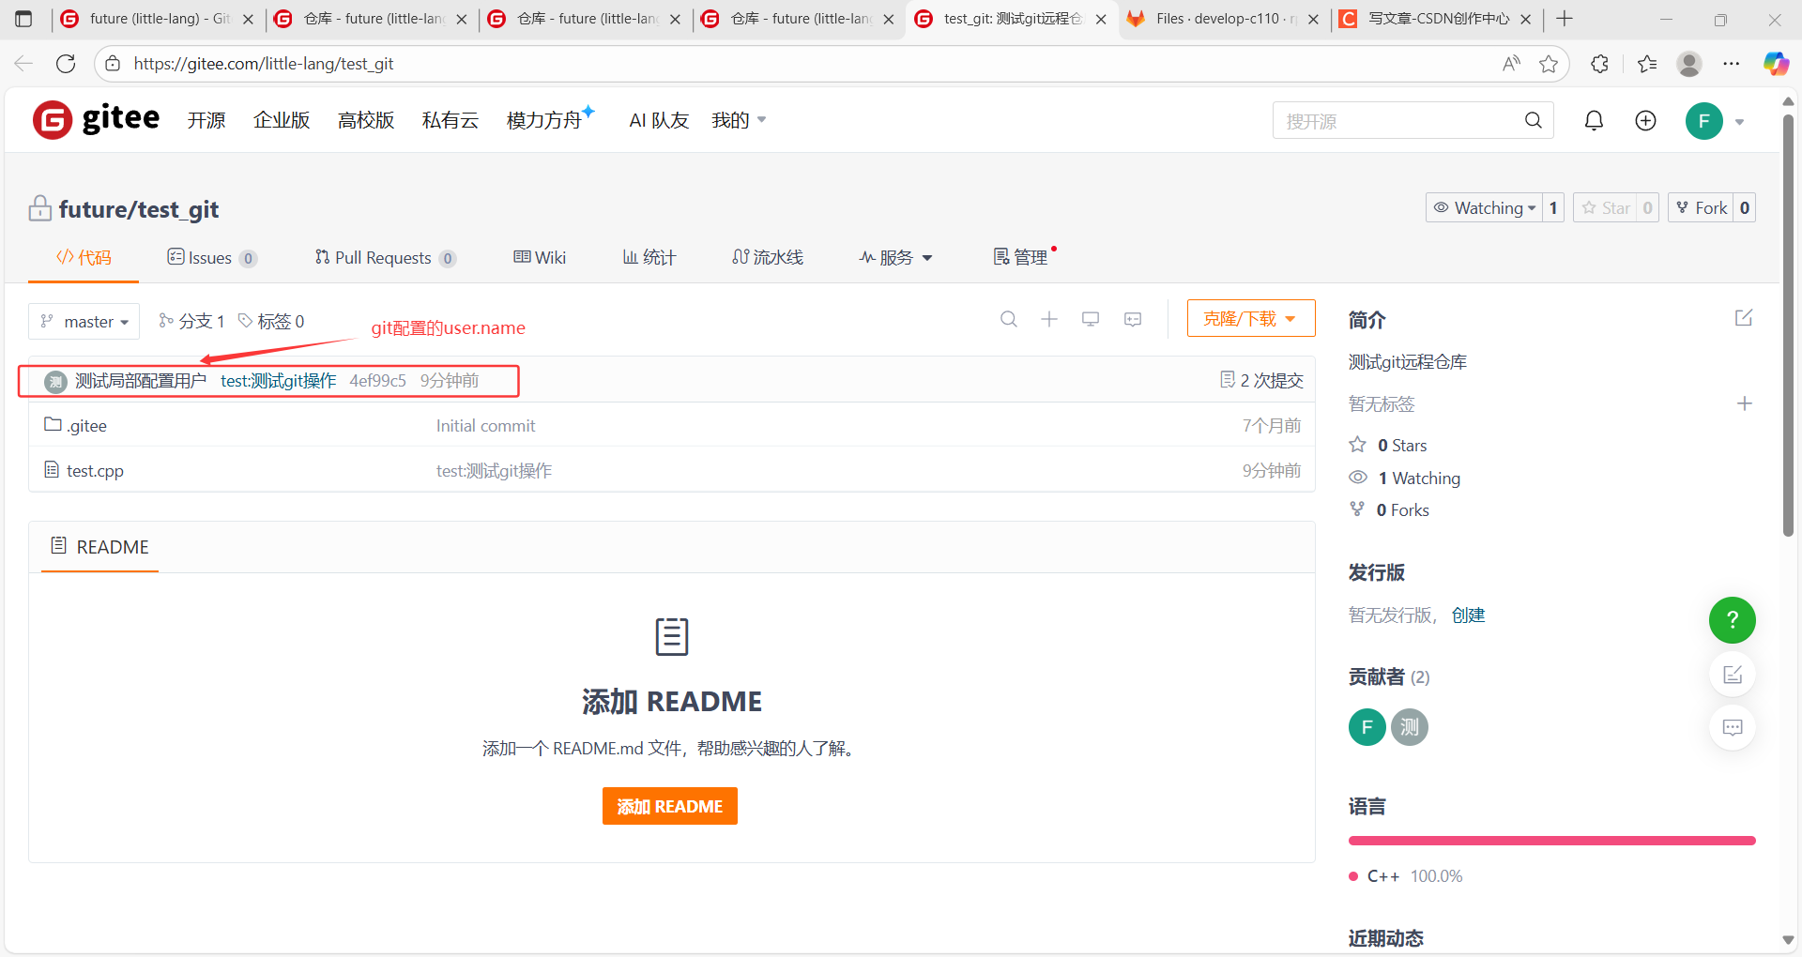Open the favorites list icon in browser toolbar
The image size is (1802, 957).
point(1647,64)
